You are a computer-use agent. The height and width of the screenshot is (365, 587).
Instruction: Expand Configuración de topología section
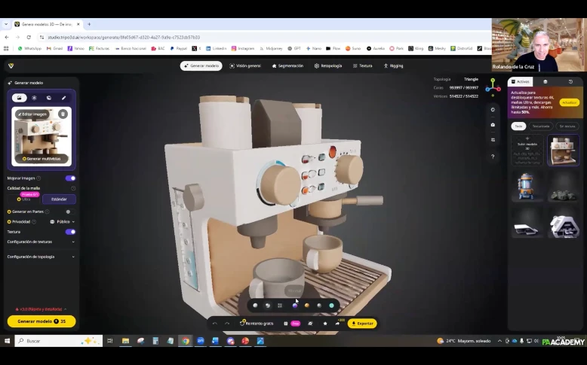click(72, 257)
